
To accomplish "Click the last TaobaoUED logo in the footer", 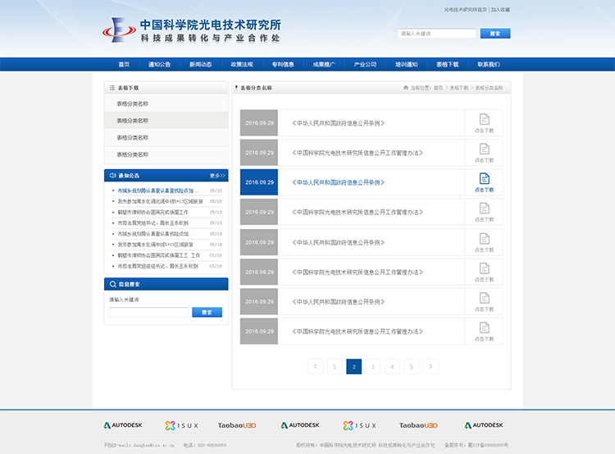I will (418, 425).
